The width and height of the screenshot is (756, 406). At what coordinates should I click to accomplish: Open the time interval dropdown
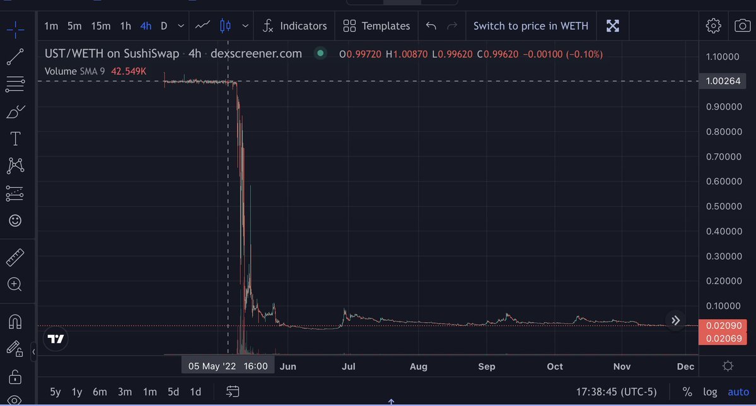pos(180,26)
